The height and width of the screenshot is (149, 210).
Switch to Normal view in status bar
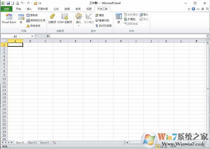pos(157,147)
